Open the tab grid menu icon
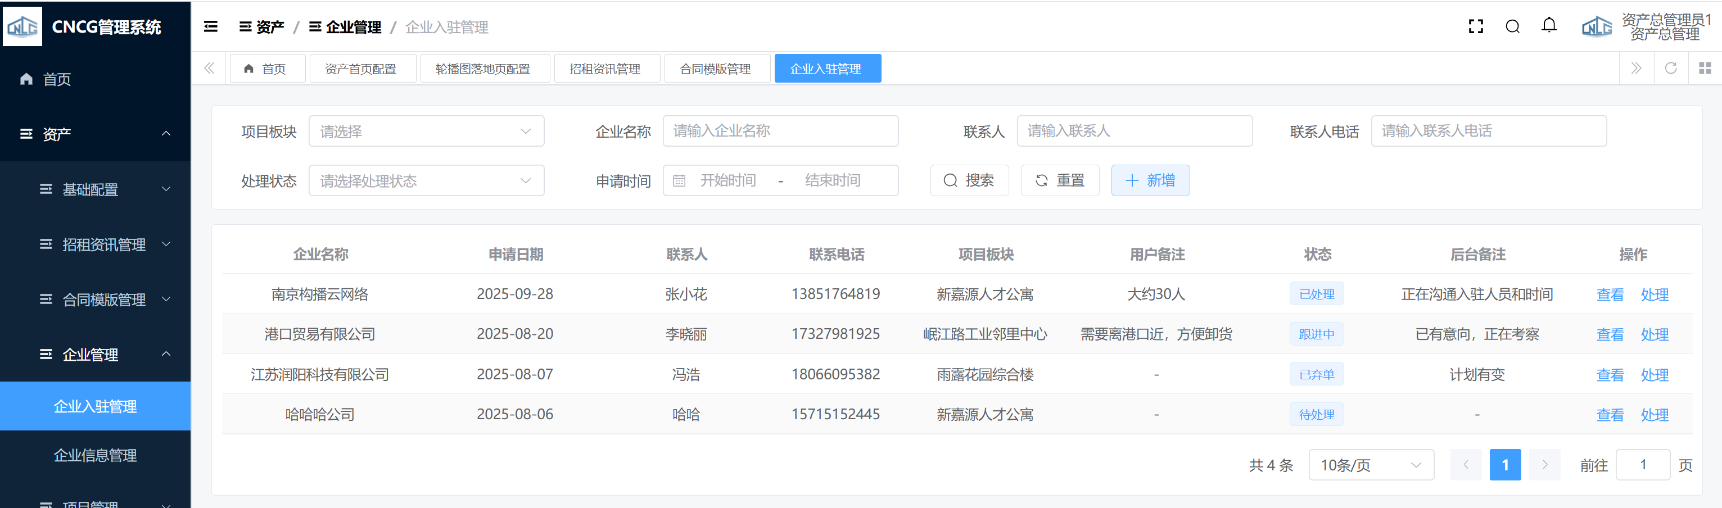 tap(1705, 68)
